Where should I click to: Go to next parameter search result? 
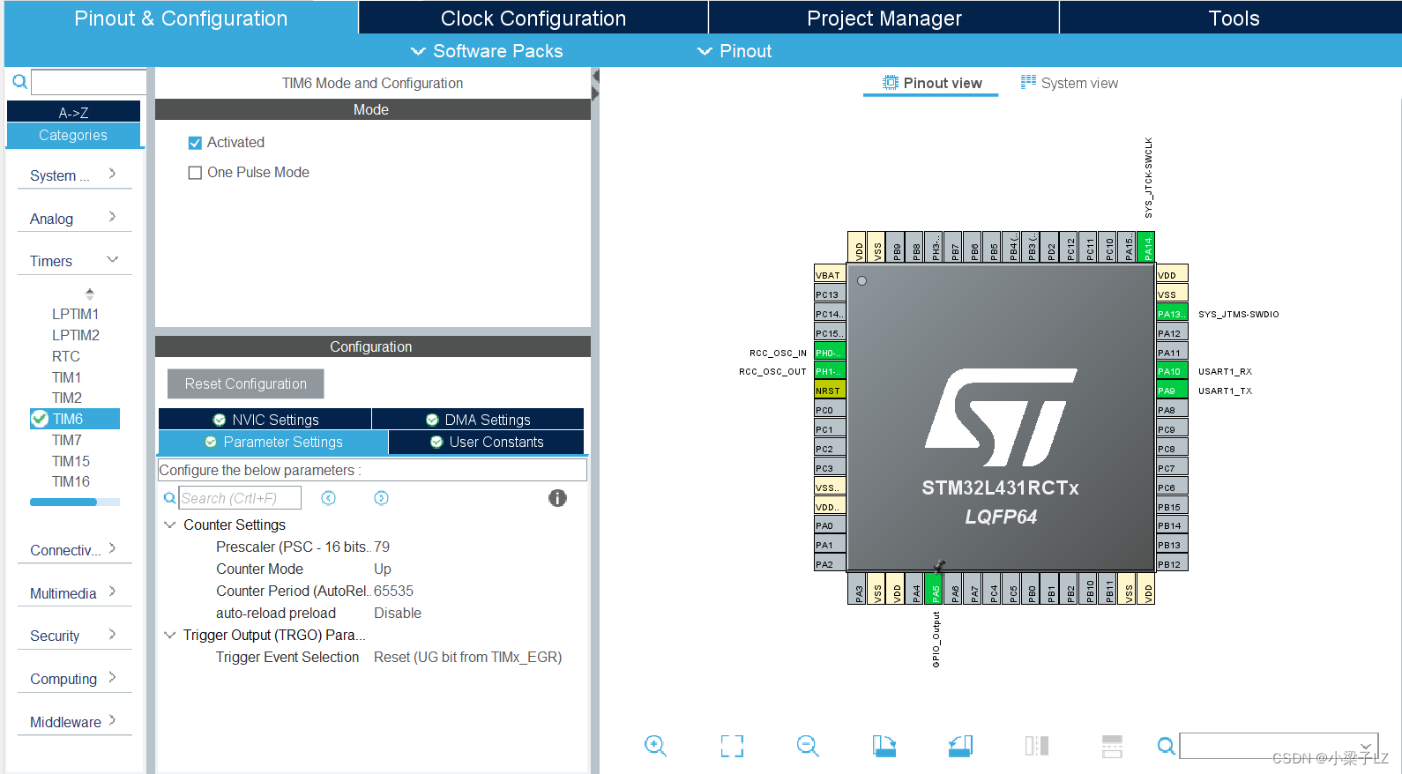tap(381, 498)
